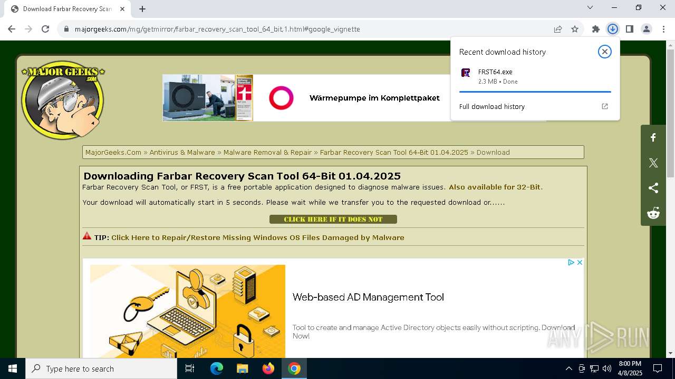Open the tab search chevron

590,7
